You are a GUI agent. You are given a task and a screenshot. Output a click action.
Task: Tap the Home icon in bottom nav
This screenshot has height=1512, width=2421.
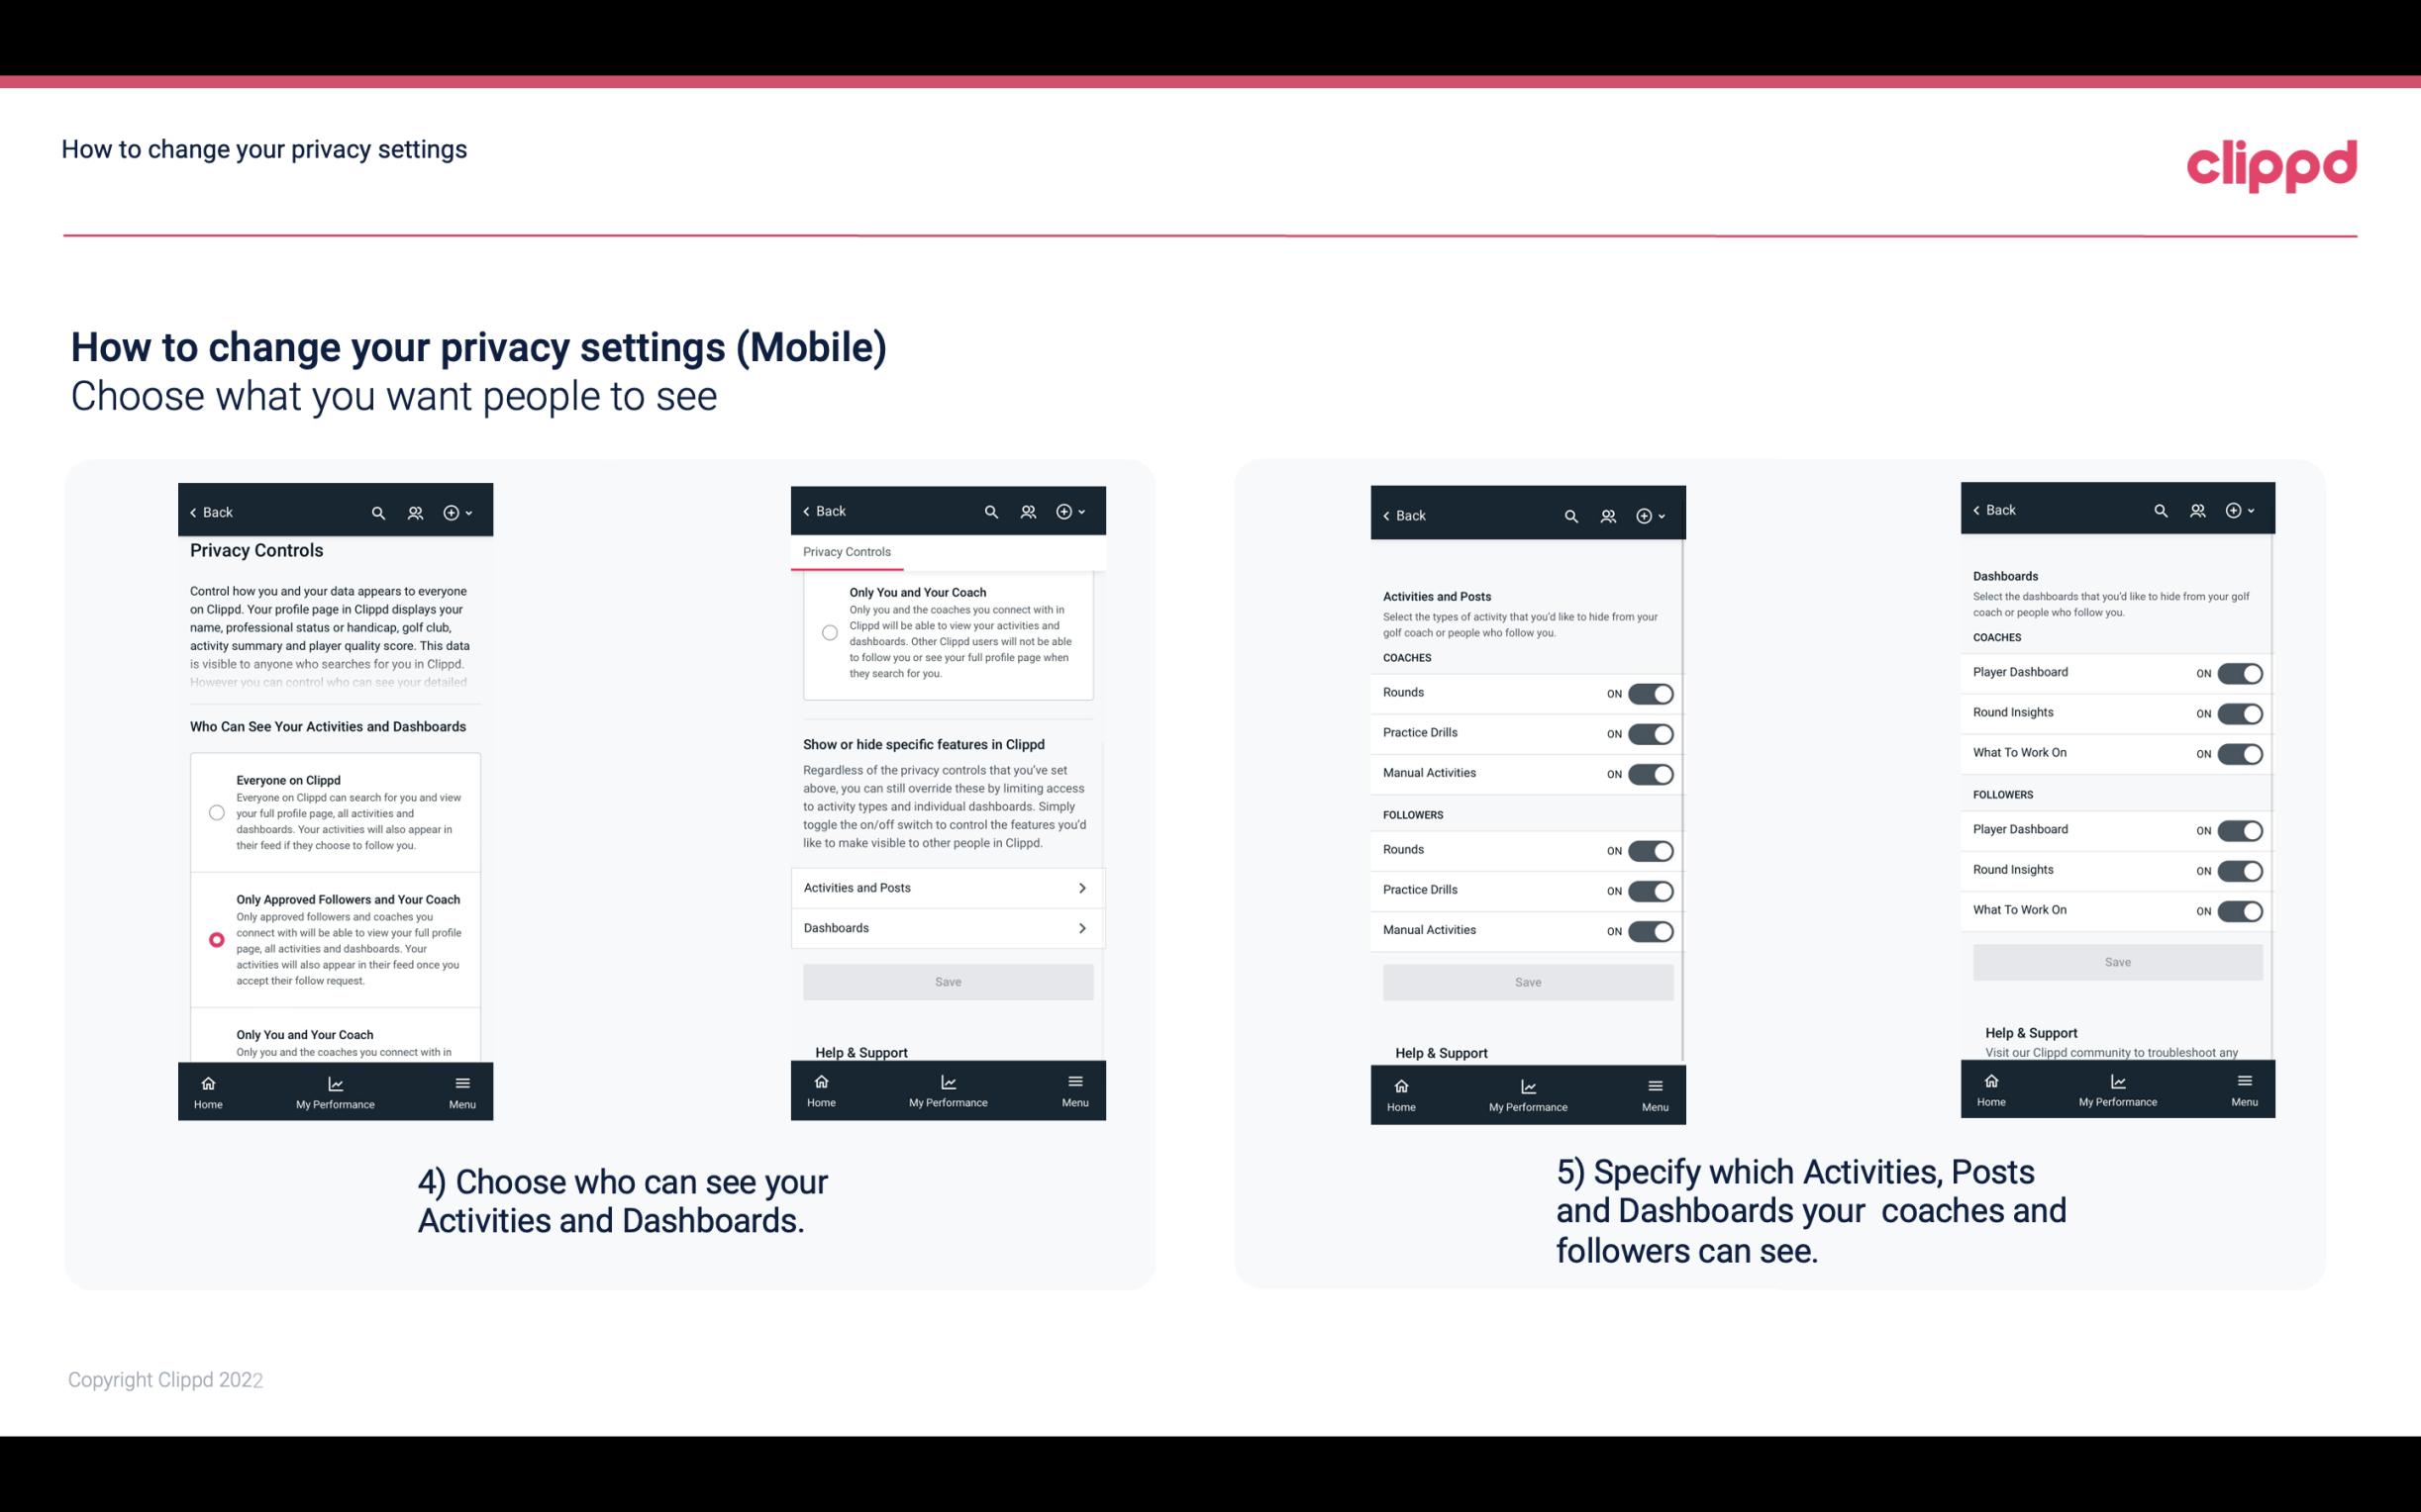coord(207,1088)
